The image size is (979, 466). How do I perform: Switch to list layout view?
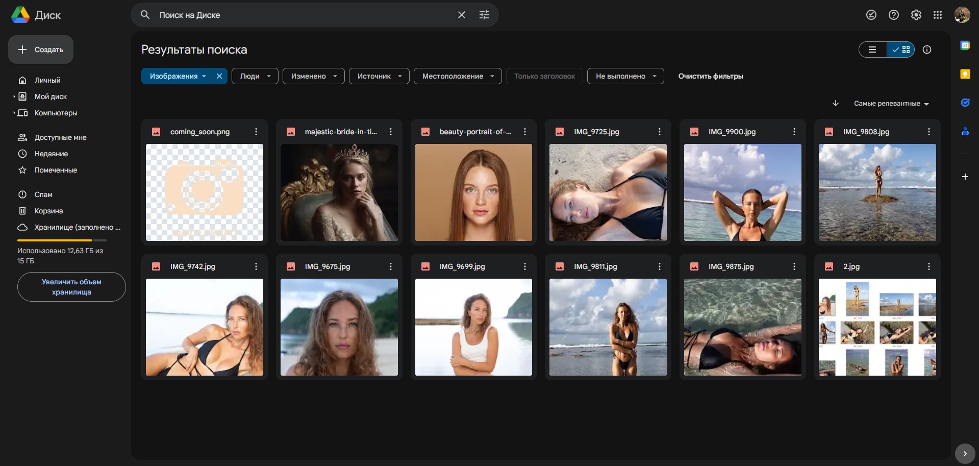873,50
